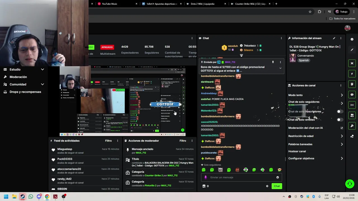
Task: Toggle the lightning activity feed icon in the sidebar
Action: coord(352,74)
